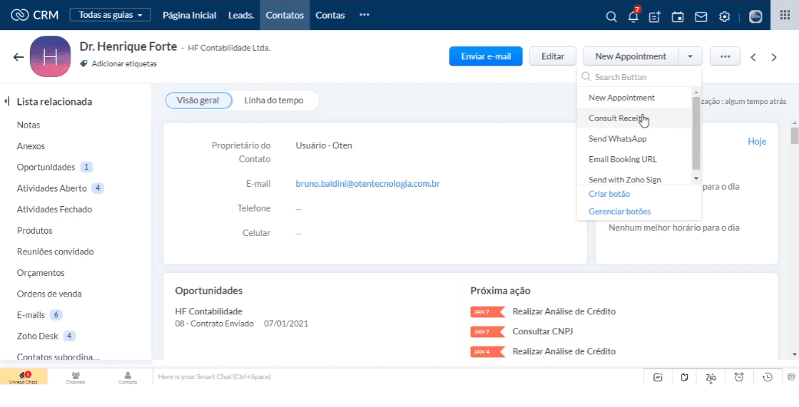This screenshot has height=407, width=799.
Task: Open the apps grid launcher icon
Action: pyautogui.click(x=785, y=16)
